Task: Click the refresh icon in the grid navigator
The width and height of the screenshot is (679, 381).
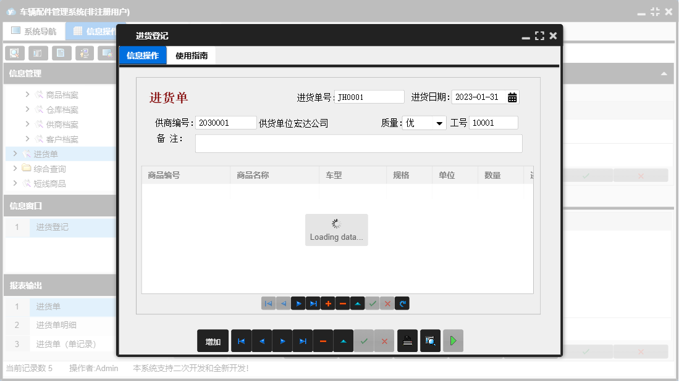Action: click(x=402, y=303)
